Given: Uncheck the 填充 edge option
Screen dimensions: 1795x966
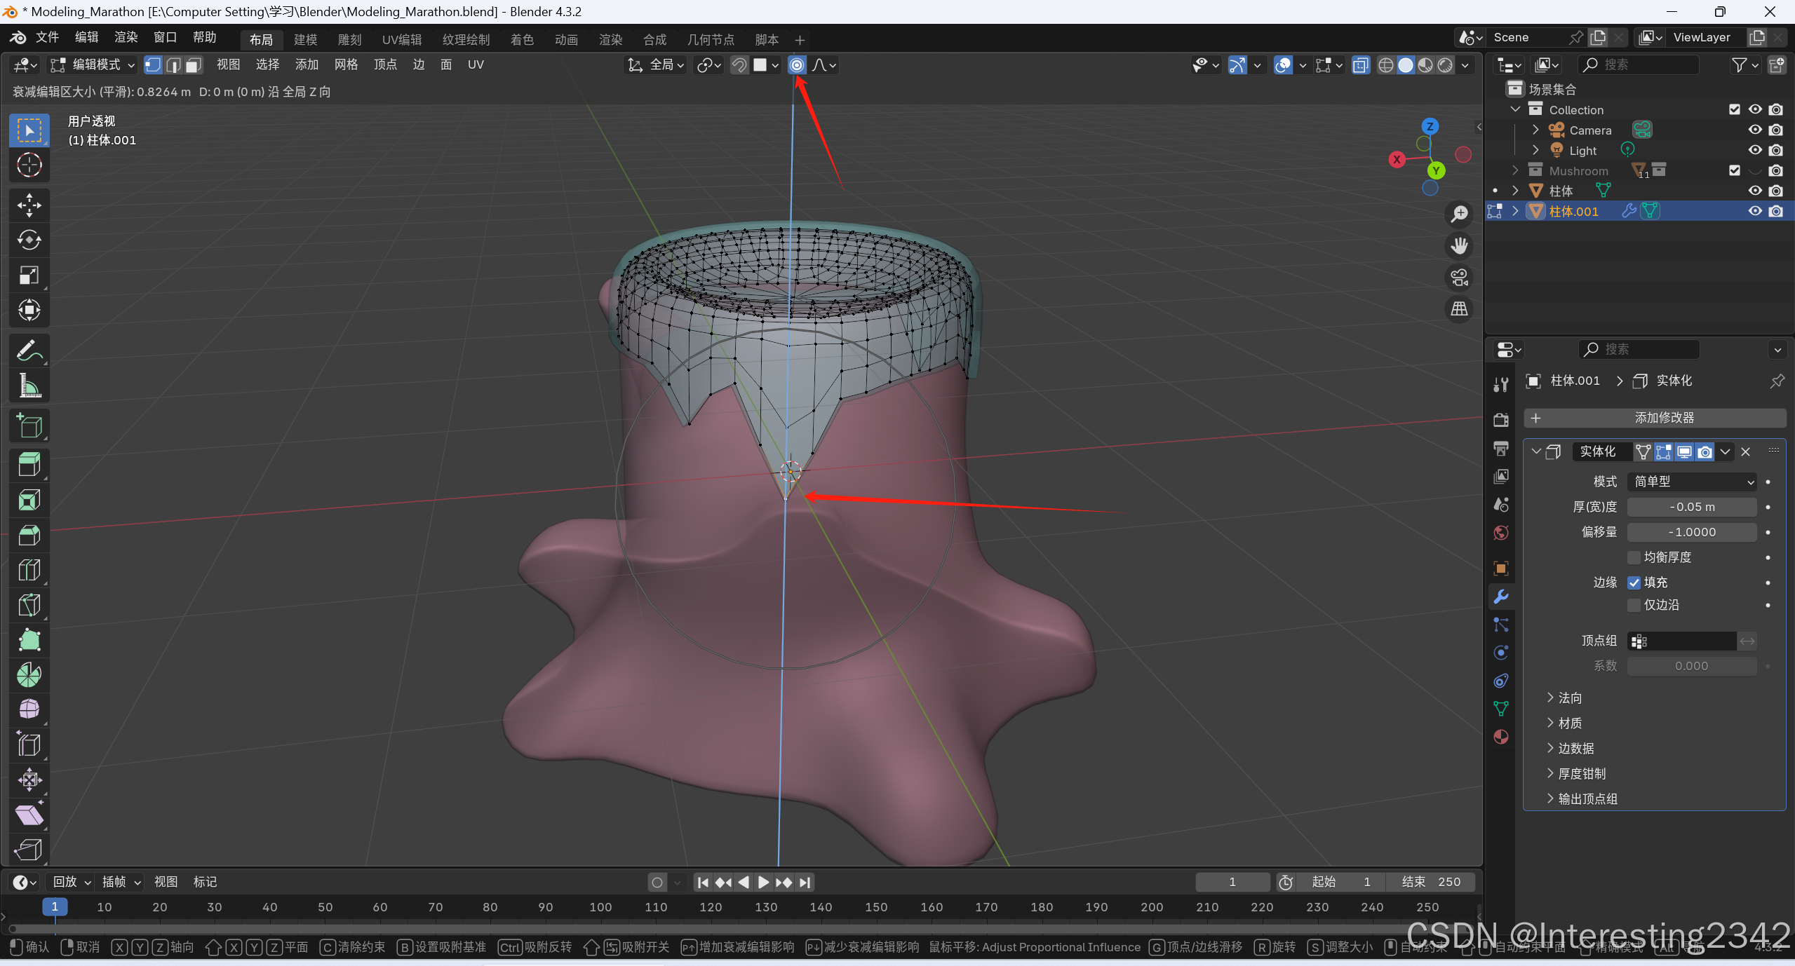Looking at the screenshot, I should point(1634,583).
